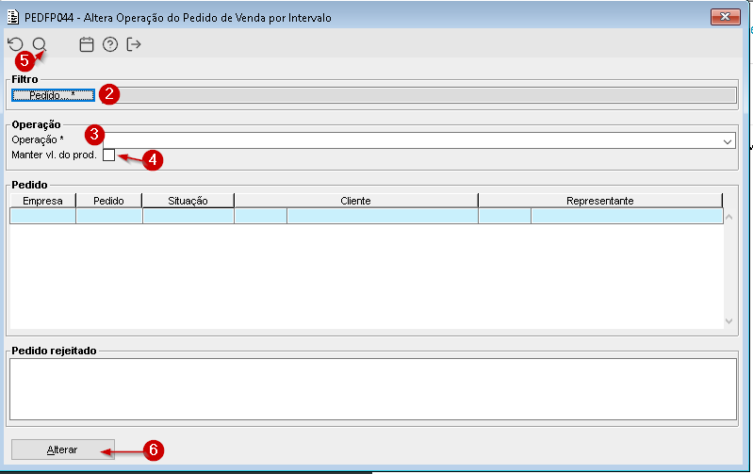Click the magnifier search icon in toolbar
This screenshot has height=474, width=753.
[40, 44]
